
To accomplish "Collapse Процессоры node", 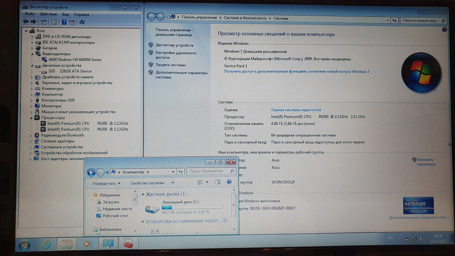I will pyautogui.click(x=31, y=118).
